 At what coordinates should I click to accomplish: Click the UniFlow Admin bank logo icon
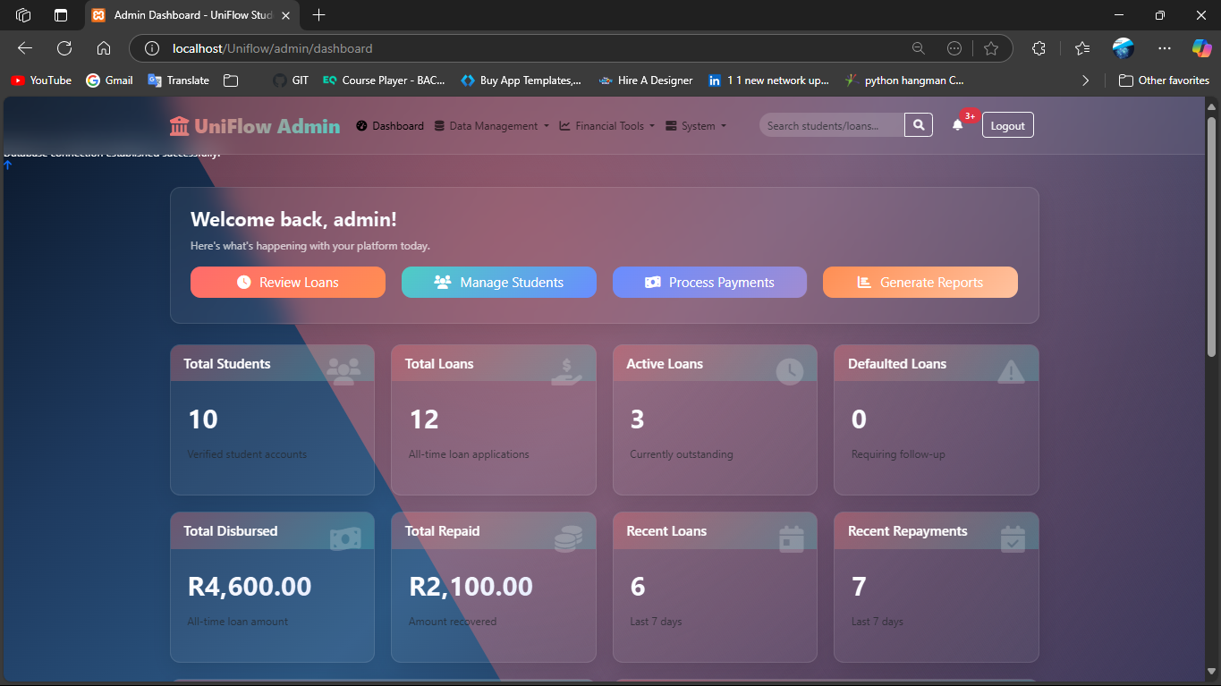tap(179, 126)
